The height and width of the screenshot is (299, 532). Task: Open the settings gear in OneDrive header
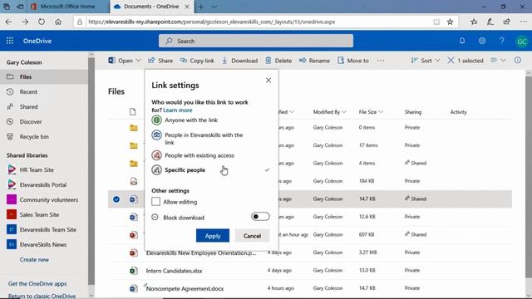(x=482, y=41)
